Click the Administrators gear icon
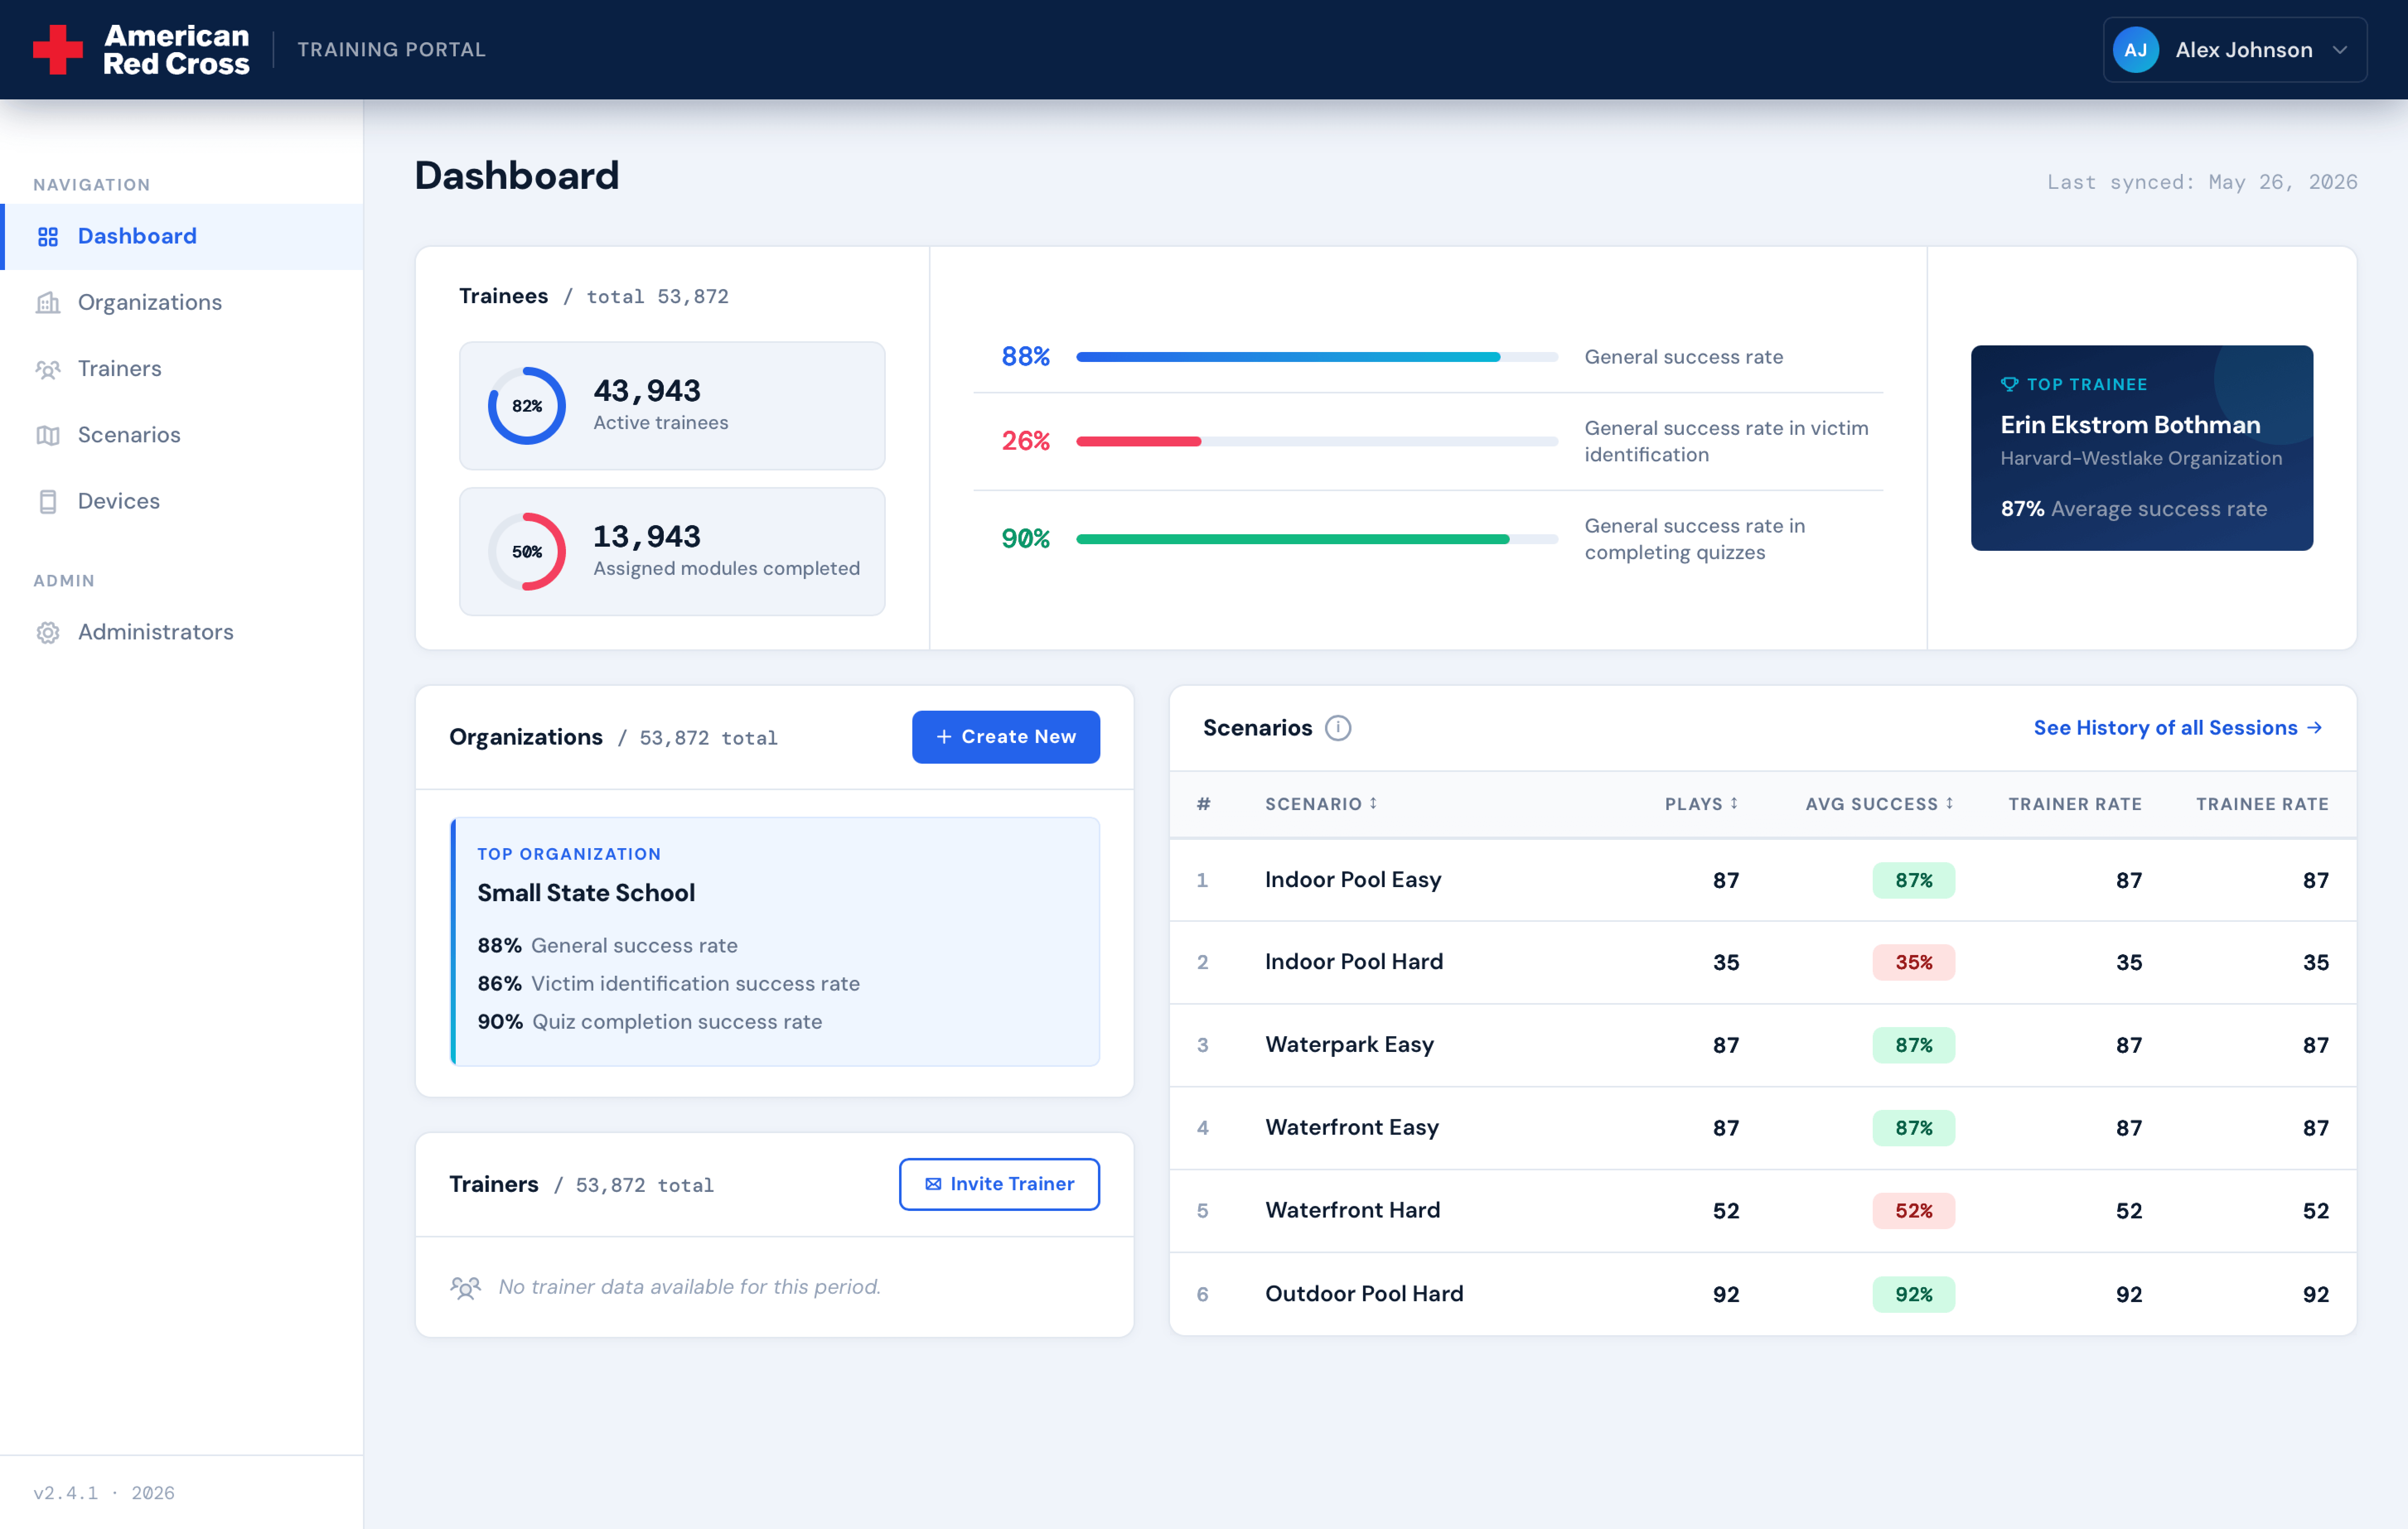Image resolution: width=2408 pixels, height=1529 pixels. pyautogui.click(x=48, y=632)
